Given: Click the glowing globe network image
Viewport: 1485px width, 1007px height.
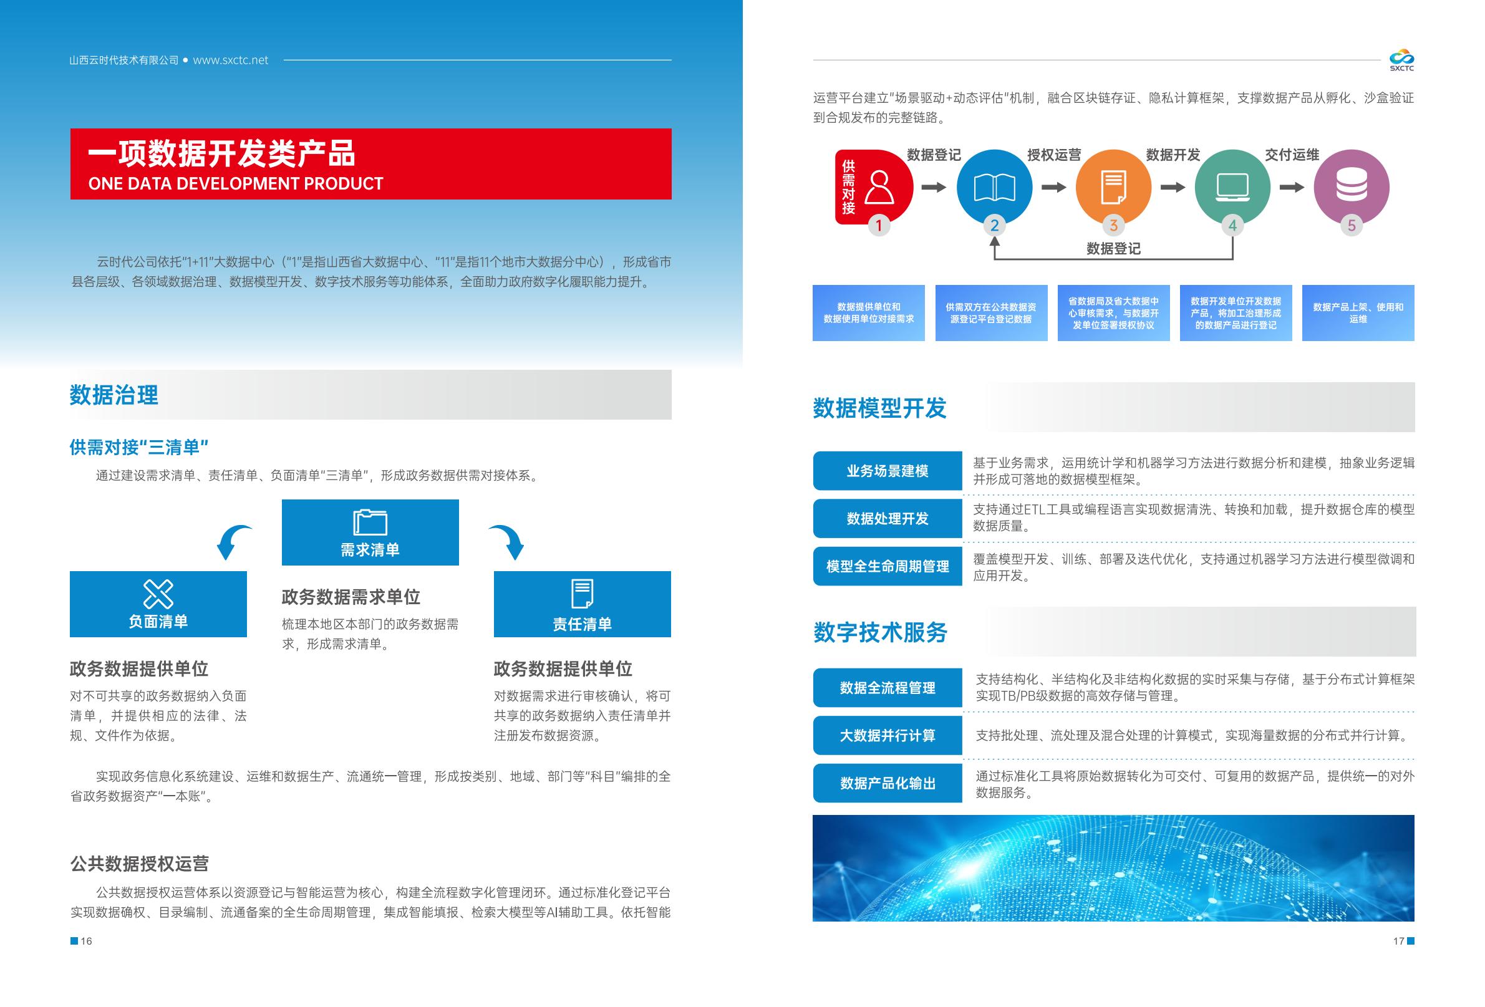Looking at the screenshot, I should pyautogui.click(x=1113, y=868).
